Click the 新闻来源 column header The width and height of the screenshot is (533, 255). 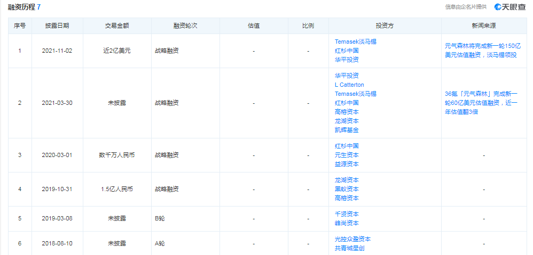pos(484,26)
